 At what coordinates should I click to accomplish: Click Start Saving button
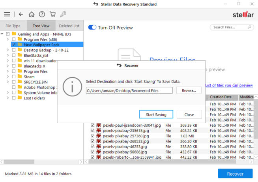coord(156,114)
